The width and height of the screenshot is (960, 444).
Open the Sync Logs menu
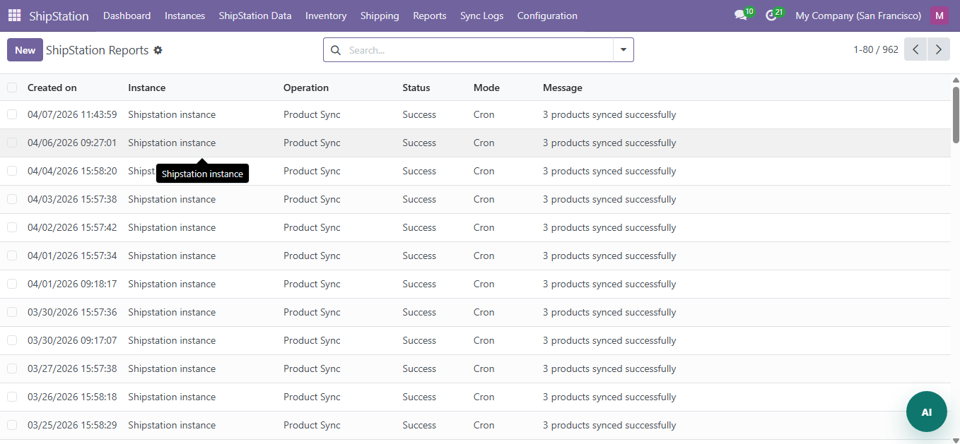tap(481, 16)
